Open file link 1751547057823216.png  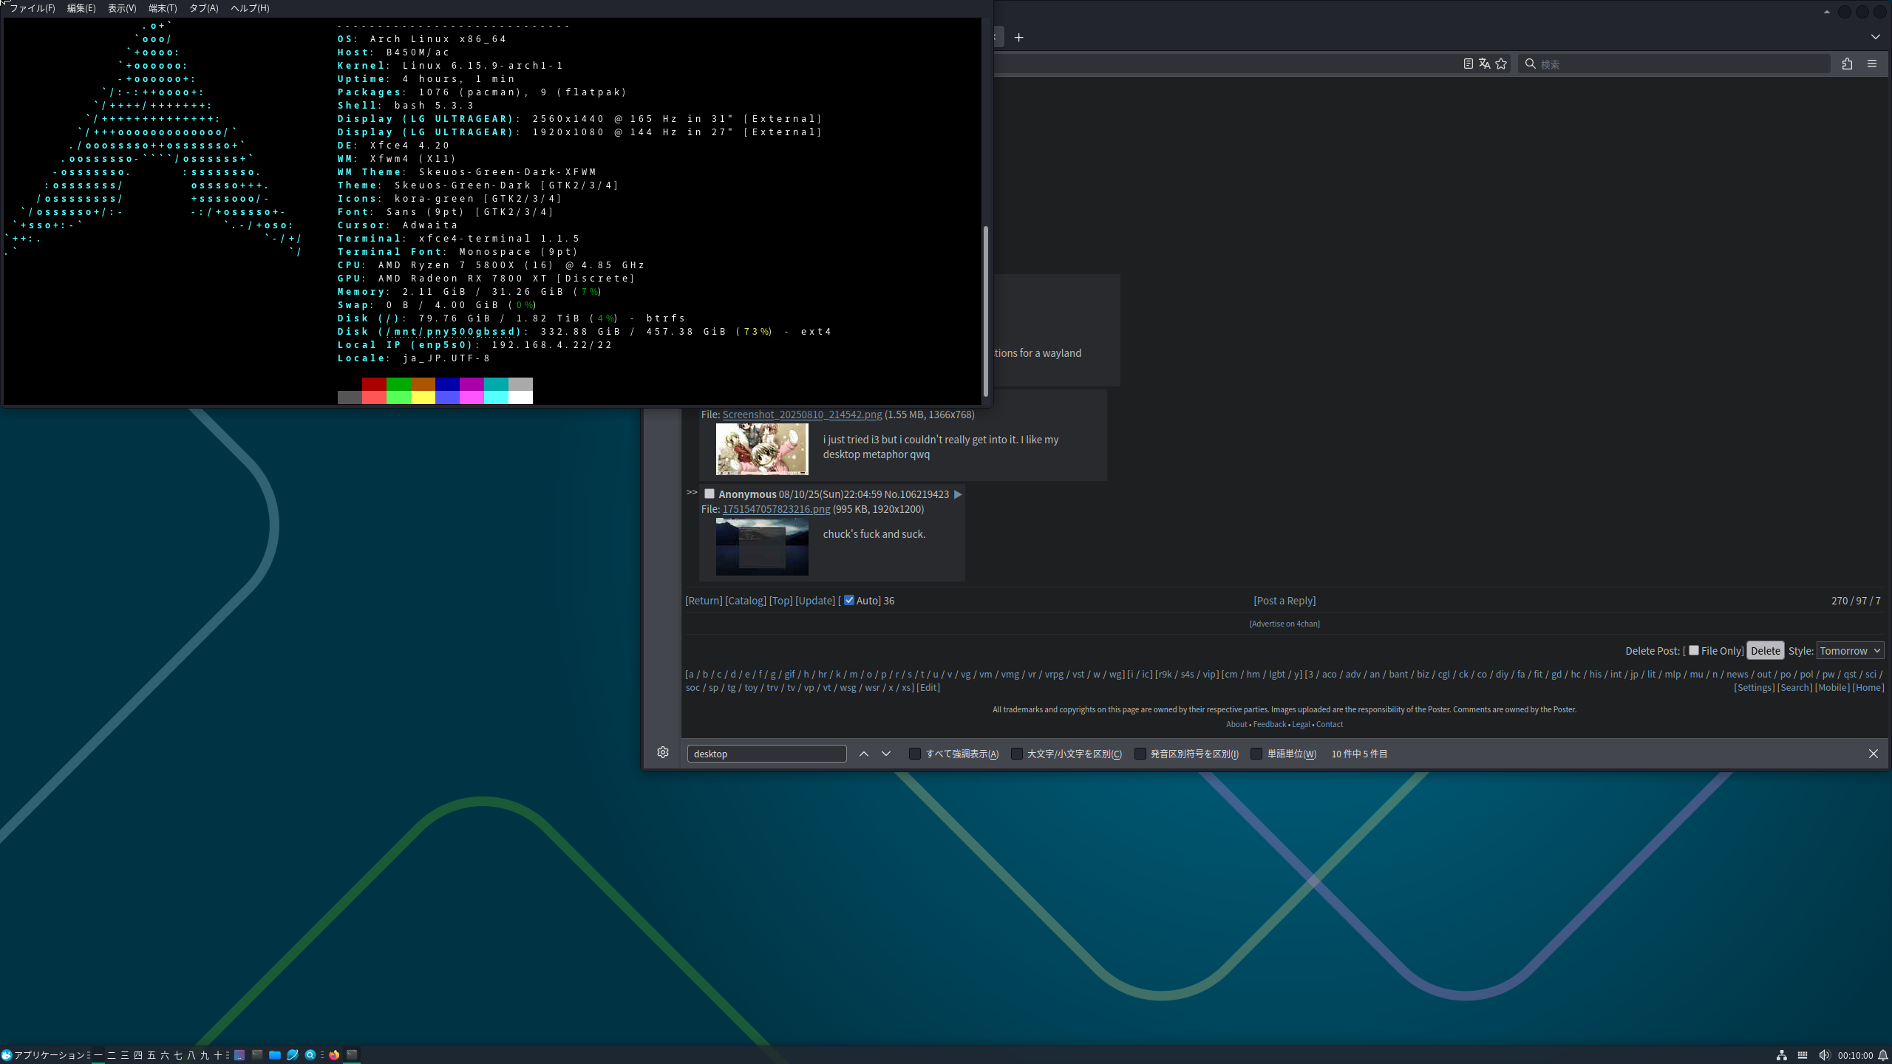(776, 509)
